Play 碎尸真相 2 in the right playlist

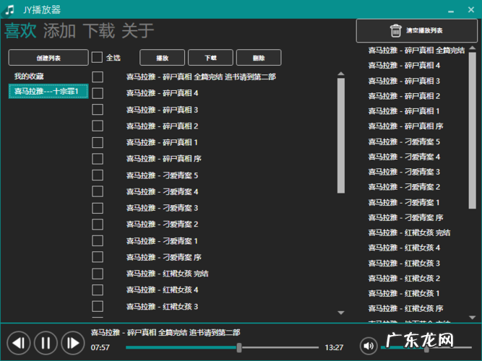pos(404,96)
